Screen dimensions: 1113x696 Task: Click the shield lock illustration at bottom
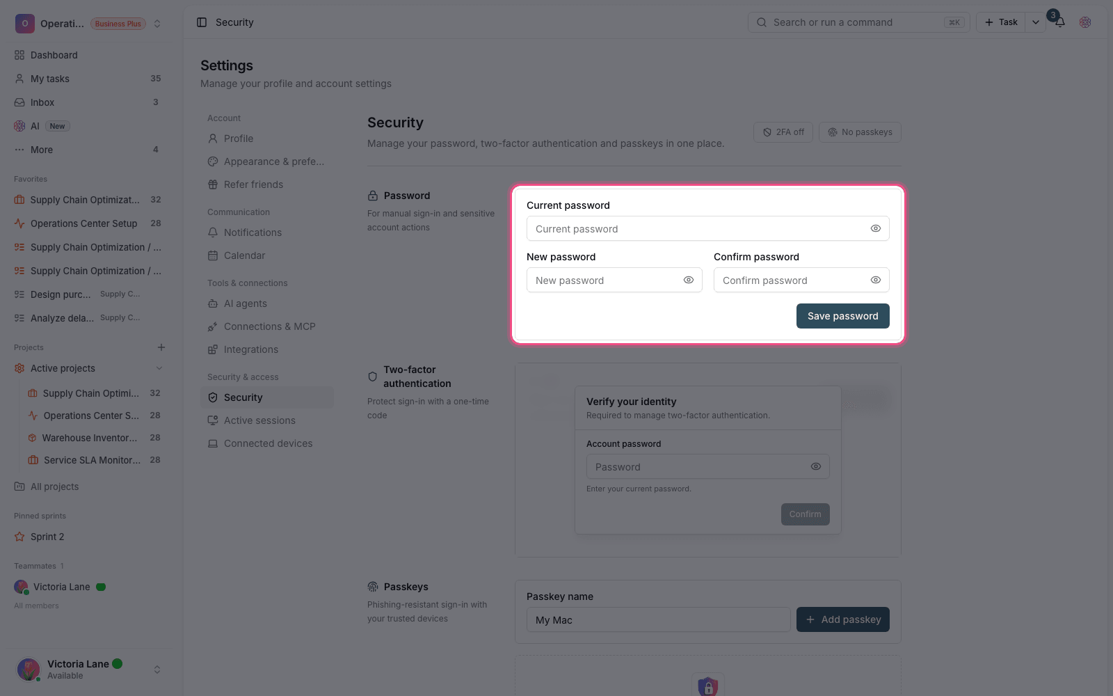708,688
